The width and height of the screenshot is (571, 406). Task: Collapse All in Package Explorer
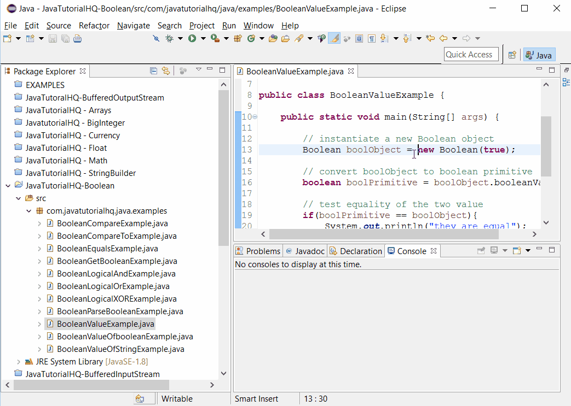(x=153, y=70)
